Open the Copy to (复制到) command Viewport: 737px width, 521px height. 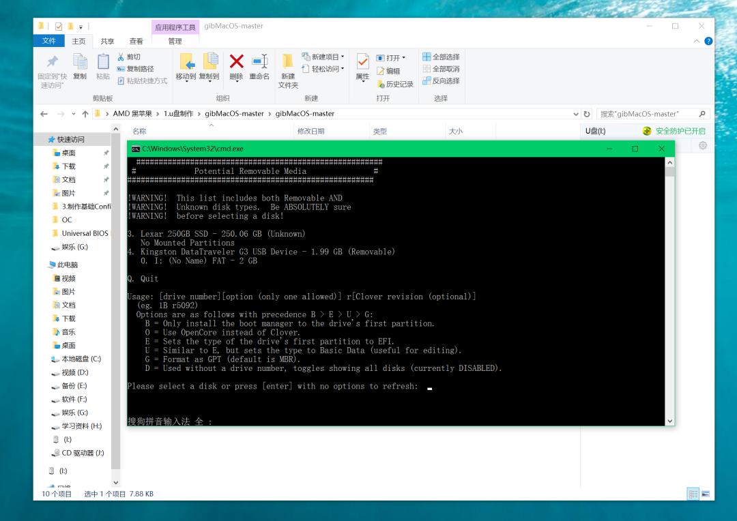click(x=209, y=68)
